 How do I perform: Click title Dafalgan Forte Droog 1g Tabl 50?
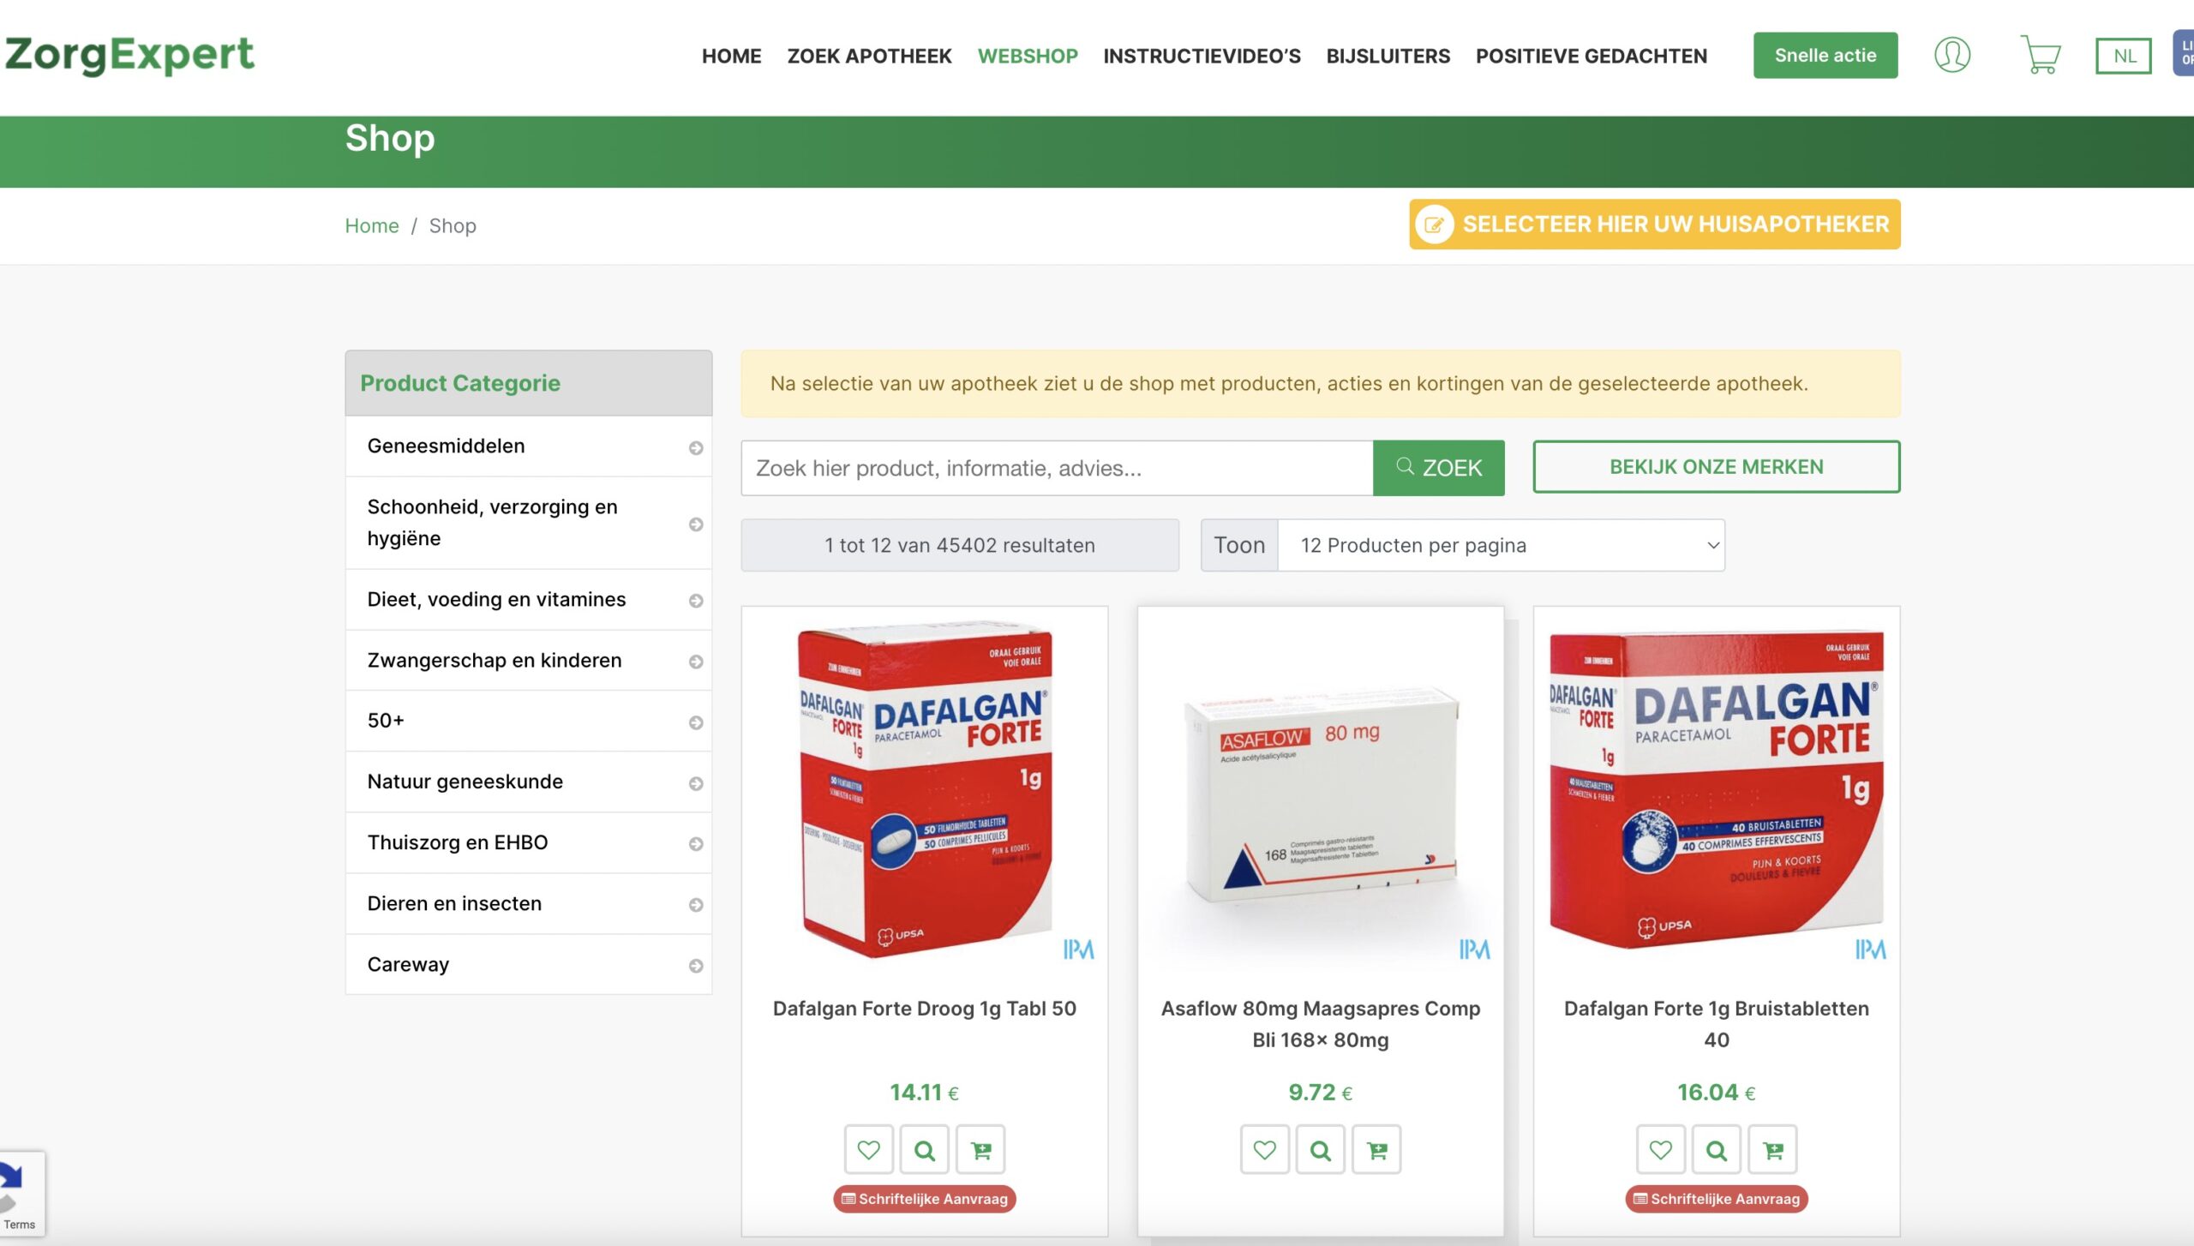pyautogui.click(x=925, y=1009)
